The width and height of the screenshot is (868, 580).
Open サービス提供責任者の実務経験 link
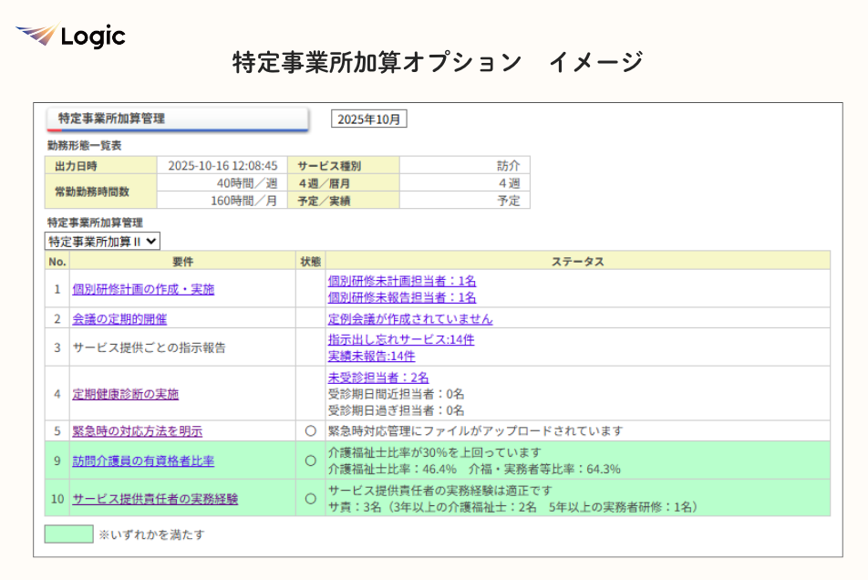tap(155, 499)
